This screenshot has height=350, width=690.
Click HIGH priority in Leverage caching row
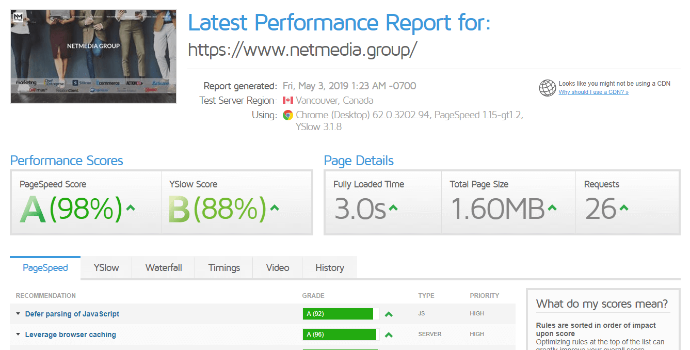coord(477,334)
